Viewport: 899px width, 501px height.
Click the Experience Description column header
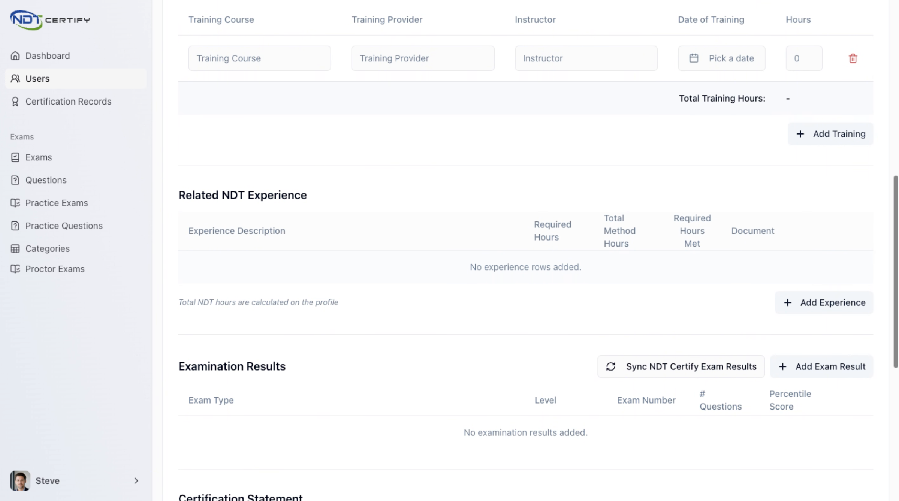[236, 231]
